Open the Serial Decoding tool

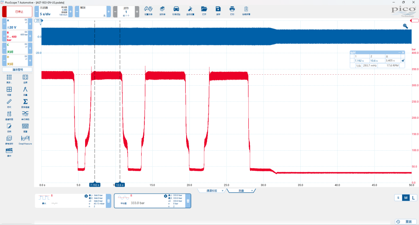pos(25,115)
